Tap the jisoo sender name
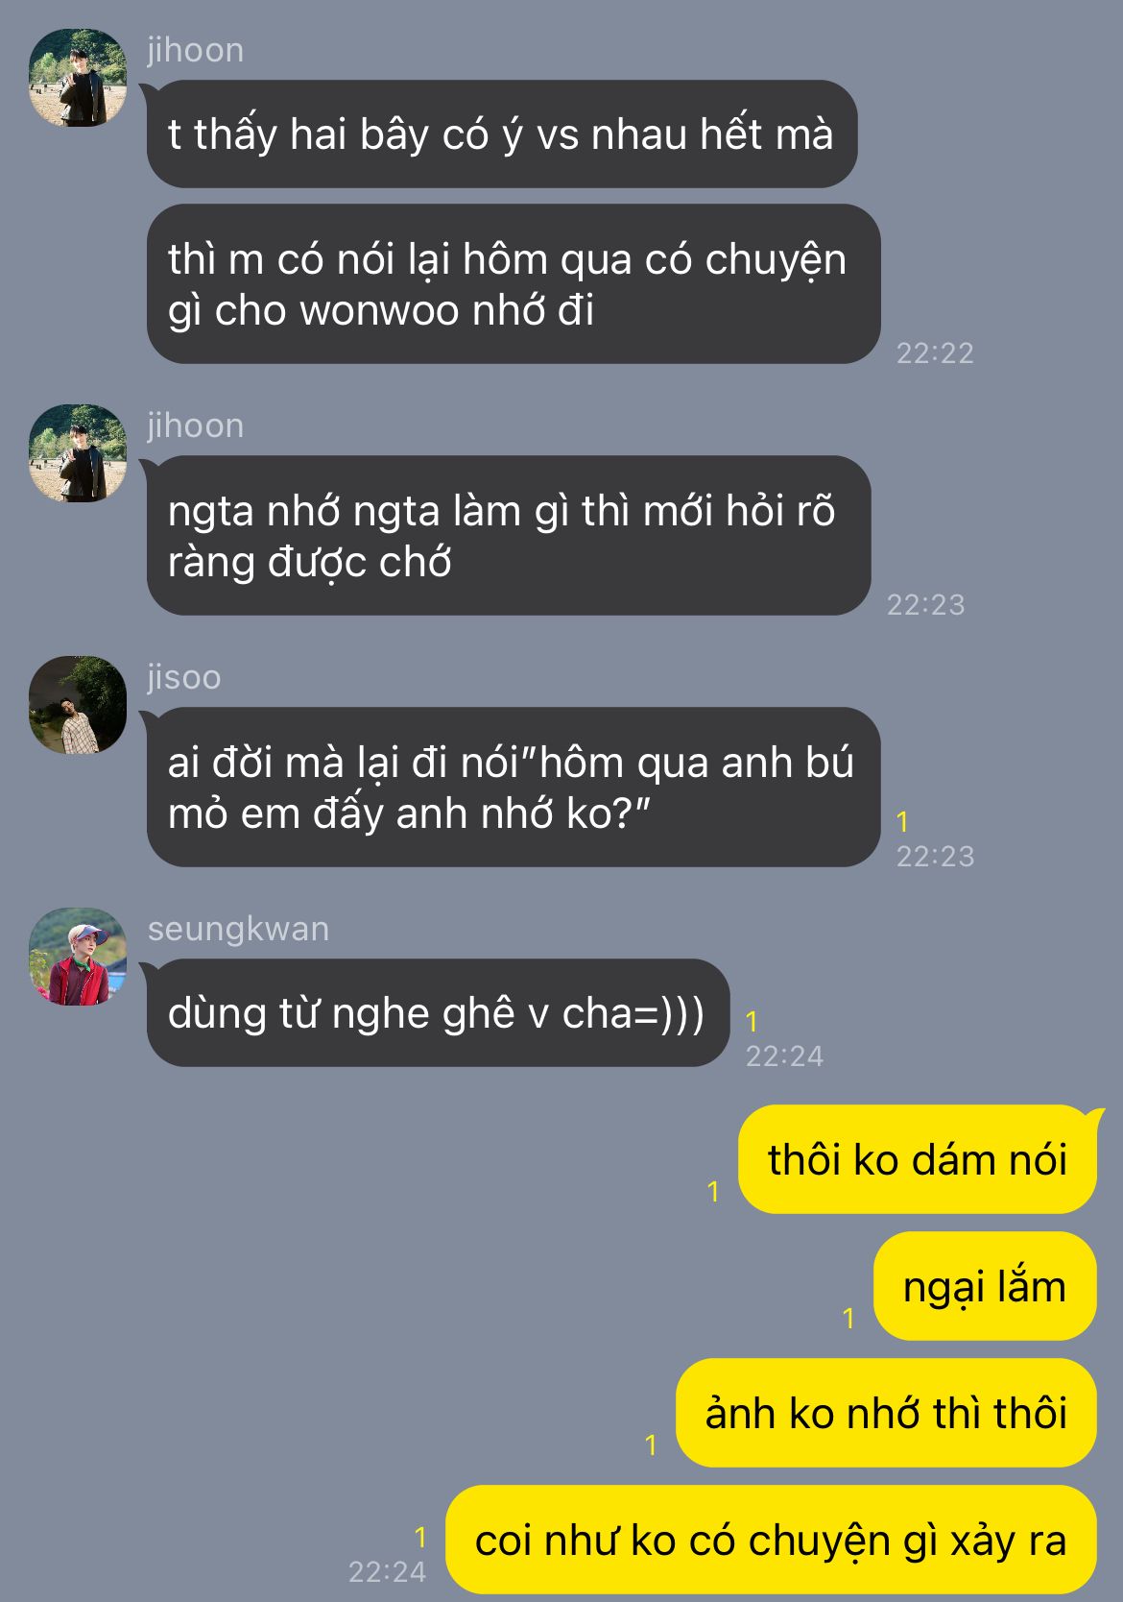 pos(184,677)
